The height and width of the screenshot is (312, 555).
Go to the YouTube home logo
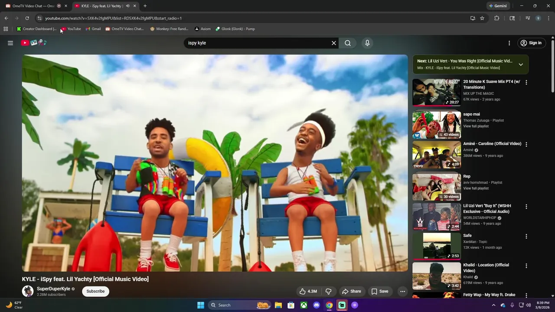34,42
